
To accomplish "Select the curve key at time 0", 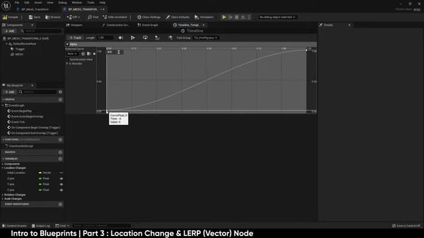I will tap(107, 111).
